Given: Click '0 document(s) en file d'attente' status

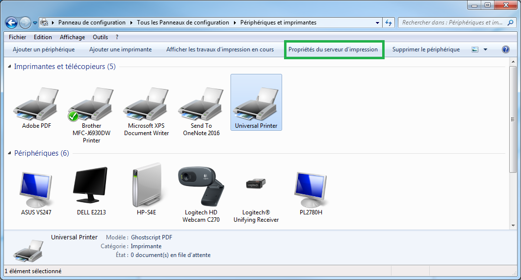Looking at the screenshot, I should (x=170, y=255).
